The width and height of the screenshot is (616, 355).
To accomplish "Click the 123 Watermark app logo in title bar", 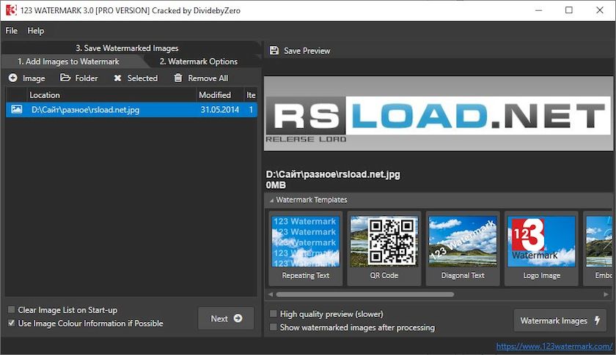I will (11, 10).
